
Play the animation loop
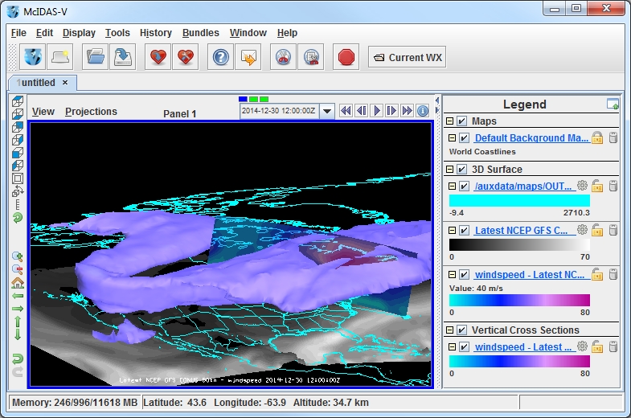coord(377,111)
